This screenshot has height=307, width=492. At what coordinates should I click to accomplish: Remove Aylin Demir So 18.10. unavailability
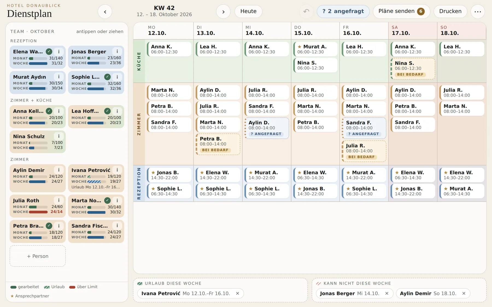(x=464, y=293)
